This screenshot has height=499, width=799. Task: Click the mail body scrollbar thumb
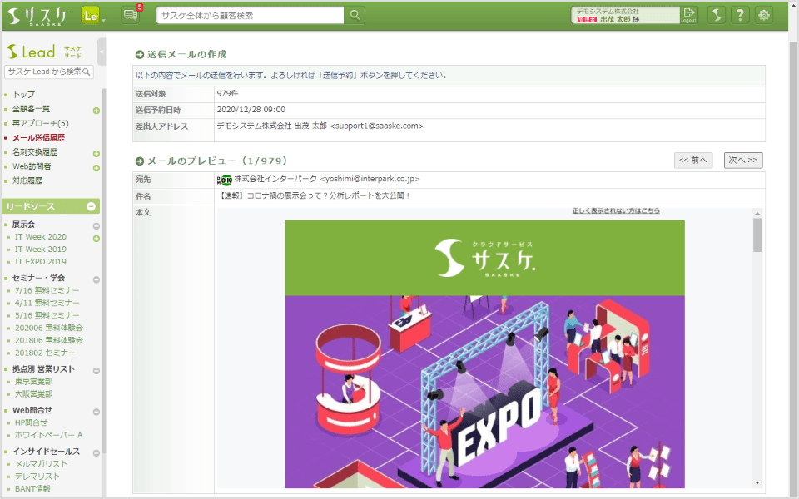pyautogui.click(x=757, y=235)
